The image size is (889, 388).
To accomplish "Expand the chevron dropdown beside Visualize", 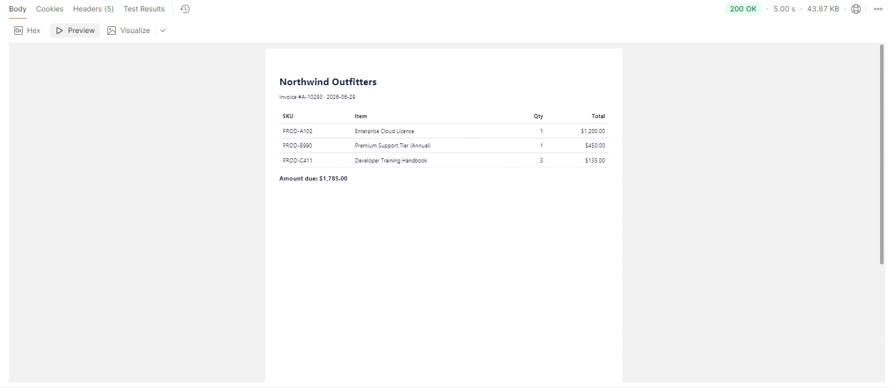I will [x=163, y=31].
